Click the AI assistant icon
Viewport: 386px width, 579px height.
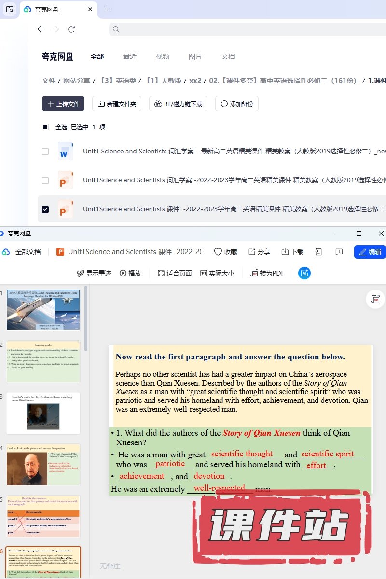point(304,273)
